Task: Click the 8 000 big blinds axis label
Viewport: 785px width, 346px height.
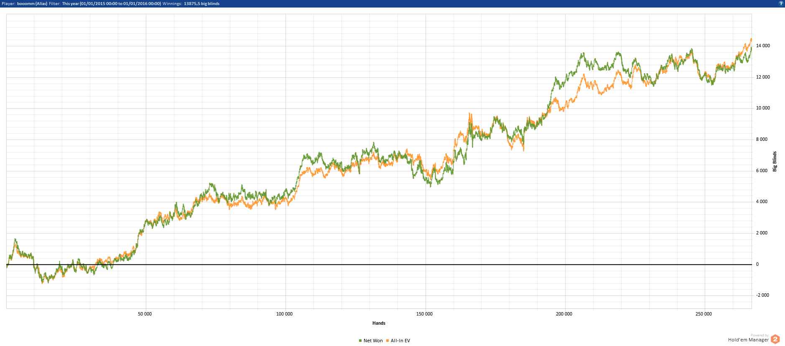Action: tap(762, 140)
